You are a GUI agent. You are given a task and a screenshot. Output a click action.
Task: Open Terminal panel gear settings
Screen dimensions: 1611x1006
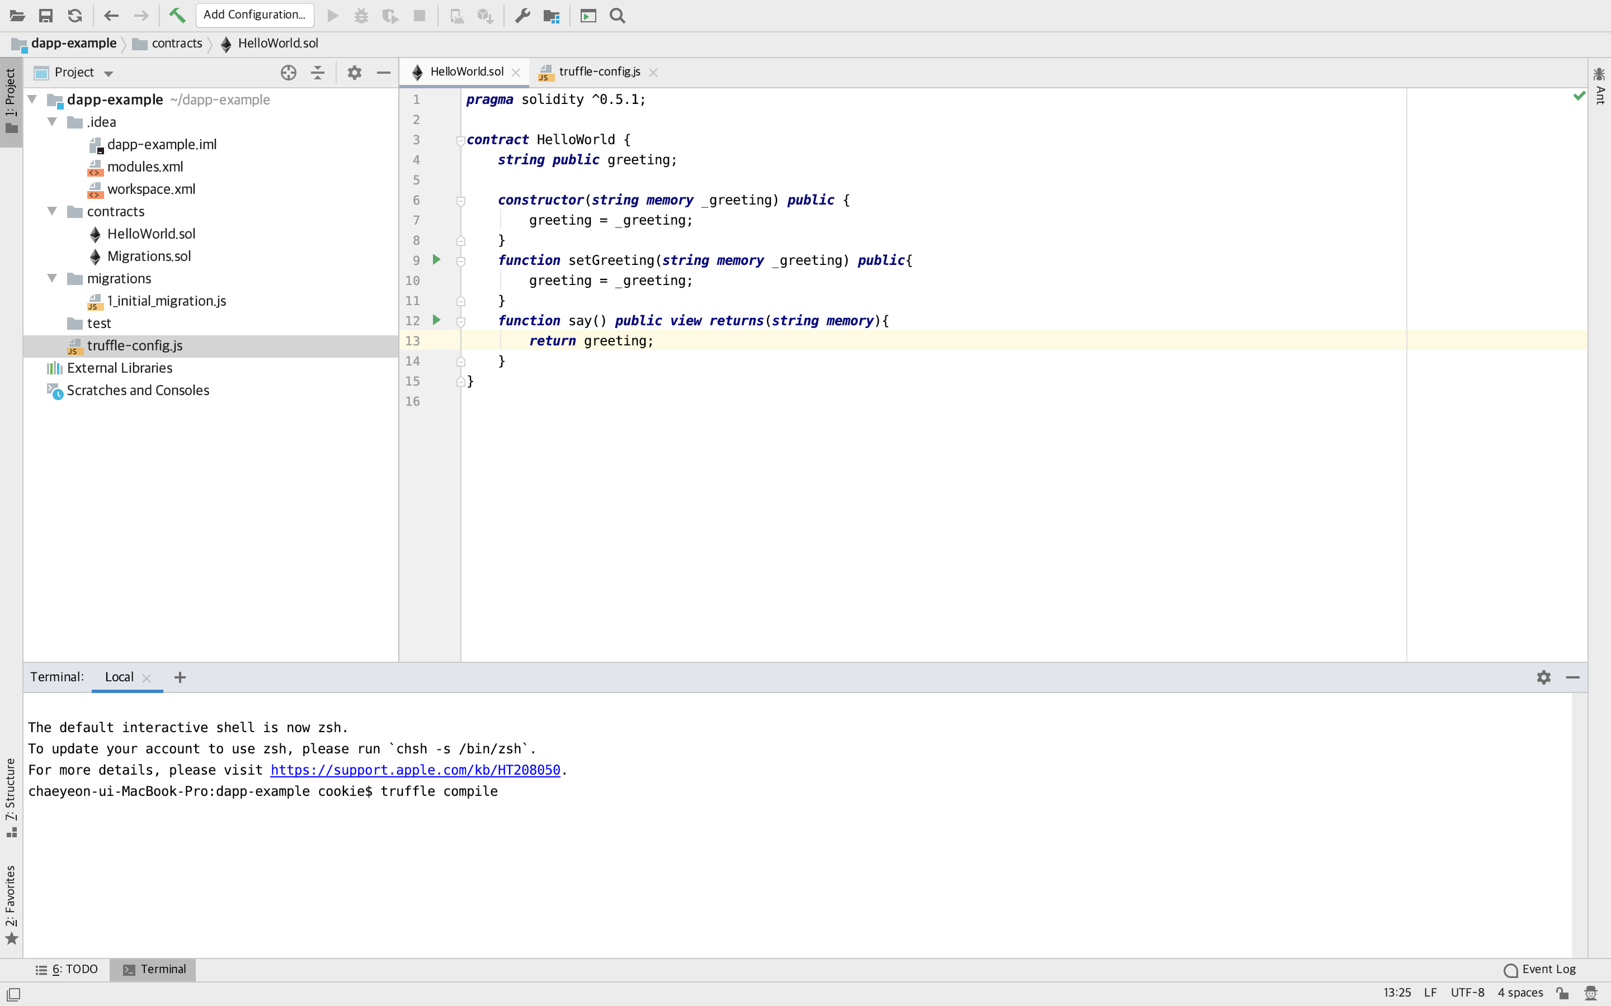coord(1544,677)
